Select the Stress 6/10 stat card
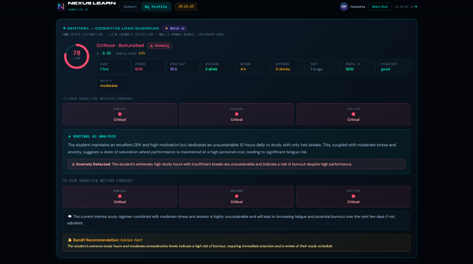The image size is (473, 264). [148, 66]
